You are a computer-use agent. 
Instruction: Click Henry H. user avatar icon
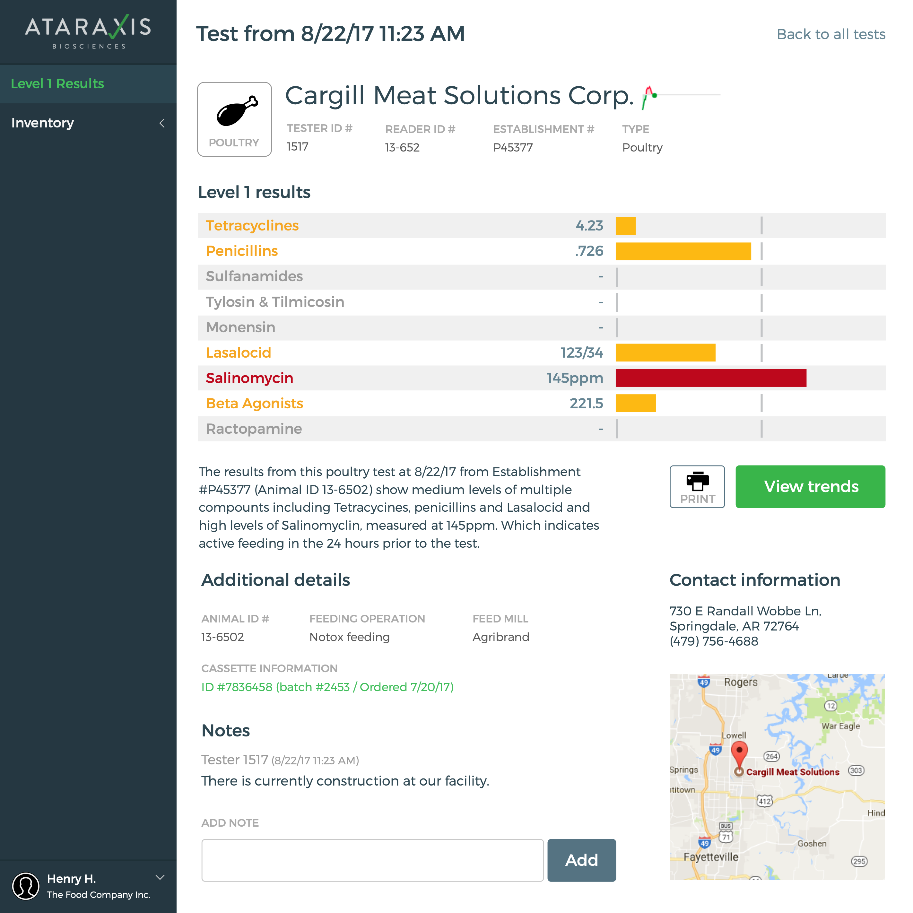pos(25,886)
